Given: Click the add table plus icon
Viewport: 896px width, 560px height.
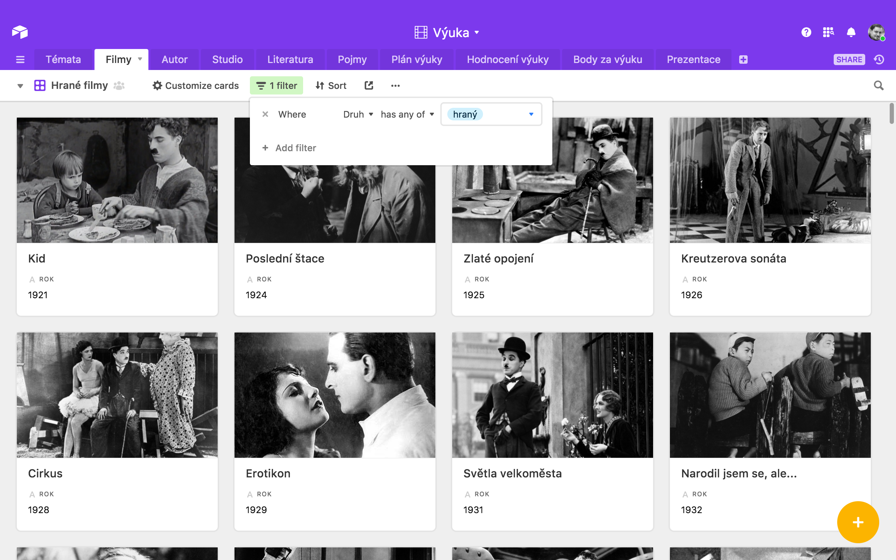Looking at the screenshot, I should coord(743,59).
